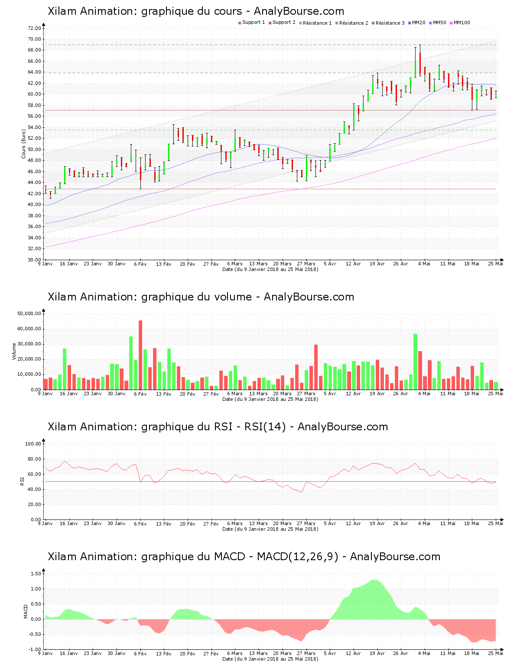
Task: Click '6 Fév' date on volume chart axis
Action: coord(140,394)
